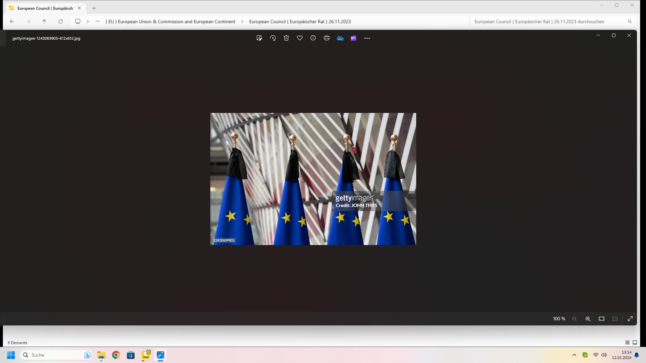
Task: Mark the photo as favorite with the heart
Action: (300, 38)
